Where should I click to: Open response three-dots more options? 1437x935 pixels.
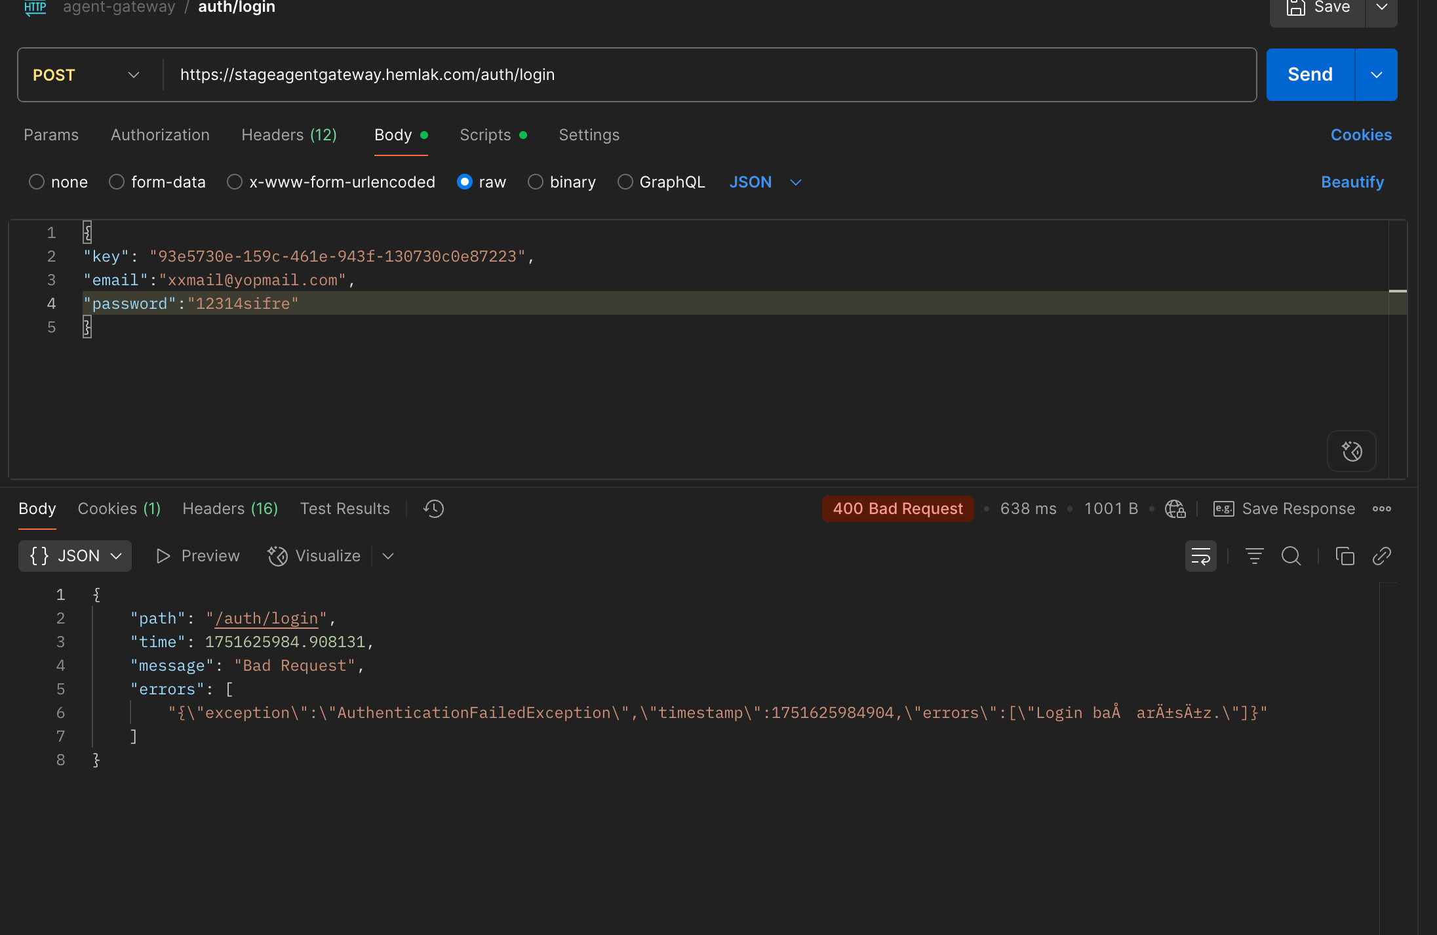1382,509
